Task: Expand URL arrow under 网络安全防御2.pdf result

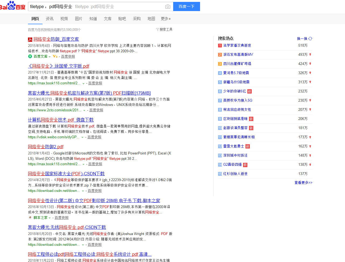Action: click(x=83, y=164)
